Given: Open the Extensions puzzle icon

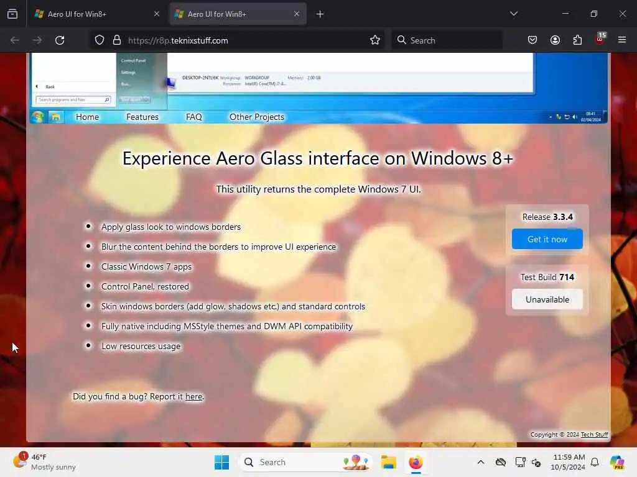Looking at the screenshot, I should click(x=577, y=40).
